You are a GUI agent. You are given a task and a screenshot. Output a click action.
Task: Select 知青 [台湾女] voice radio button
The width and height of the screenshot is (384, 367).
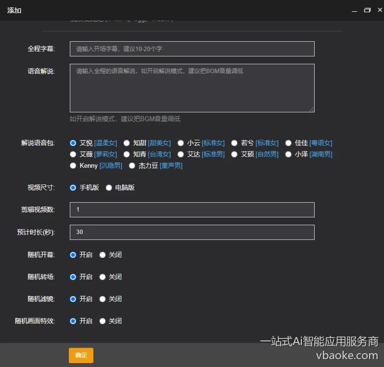127,155
